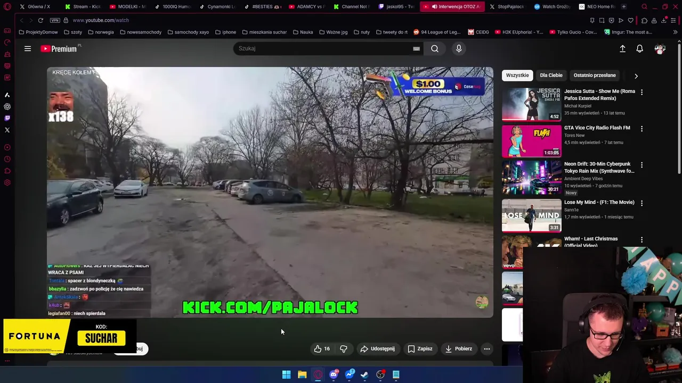Open options for Lose My Mind video
The width and height of the screenshot is (682, 383).
pos(642,203)
